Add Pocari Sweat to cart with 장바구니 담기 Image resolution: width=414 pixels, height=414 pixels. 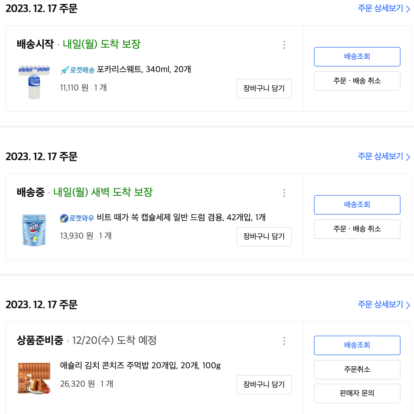pos(264,89)
